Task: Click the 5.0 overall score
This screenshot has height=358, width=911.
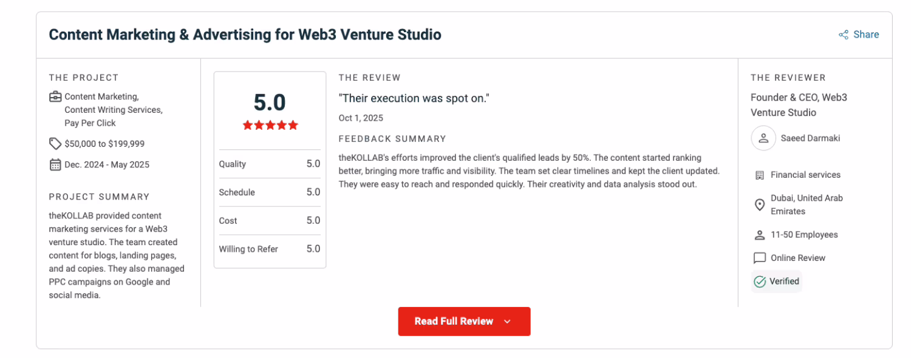Action: point(270,103)
